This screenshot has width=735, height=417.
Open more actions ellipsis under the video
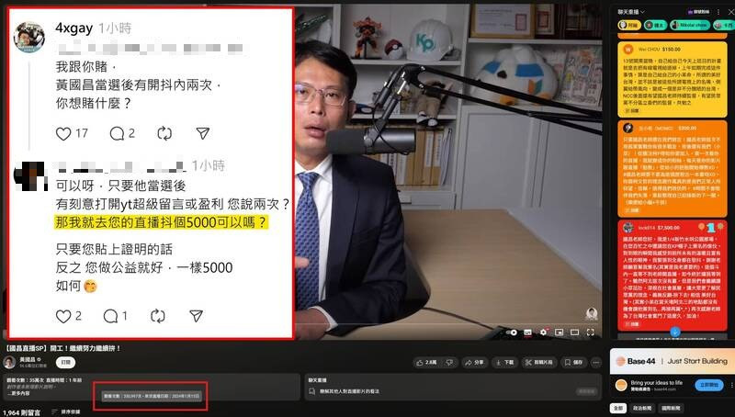pyautogui.click(x=595, y=362)
